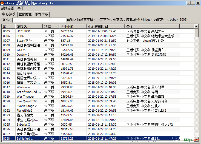Viewport: 201px width, 144px height.
Task: Select the 英雄联盟西欧服 row
Action: tap(98, 69)
